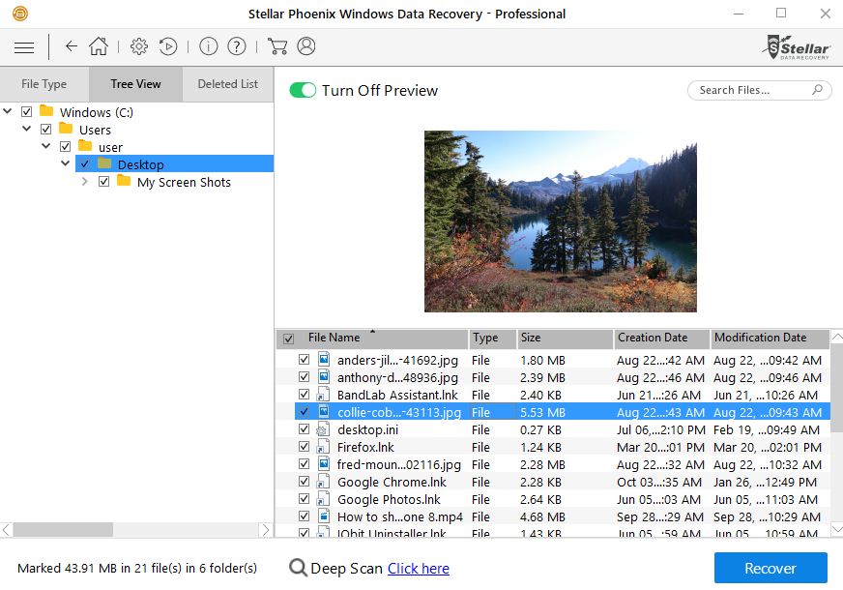Uncheck the Users folder checkbox
Screen dimensions: 843x590
pyautogui.click(x=45, y=129)
